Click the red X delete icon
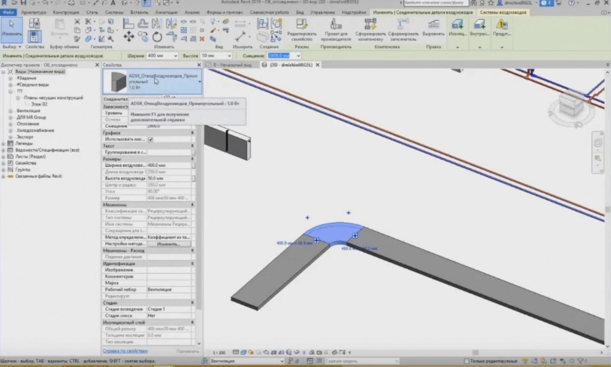 202,39
